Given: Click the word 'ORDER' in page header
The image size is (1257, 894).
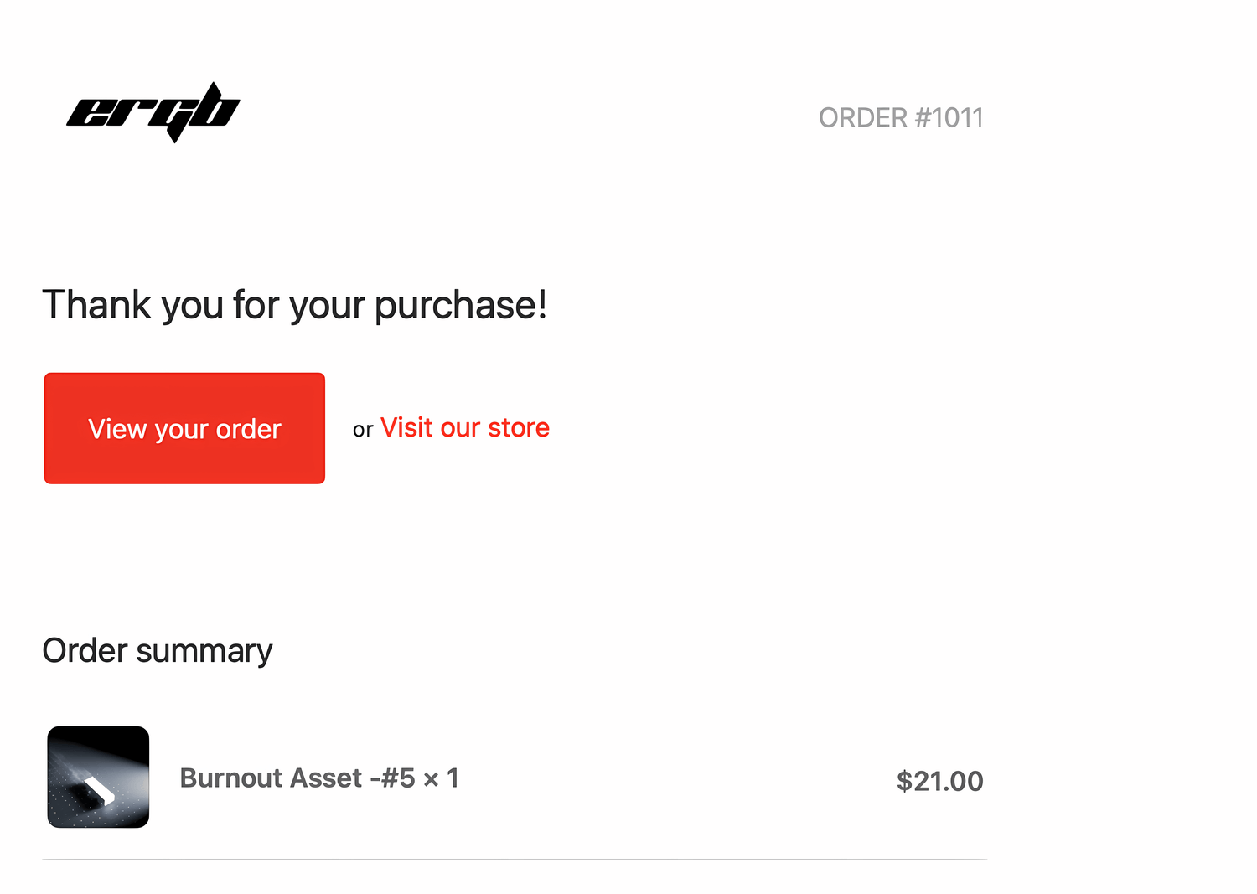Looking at the screenshot, I should (863, 117).
